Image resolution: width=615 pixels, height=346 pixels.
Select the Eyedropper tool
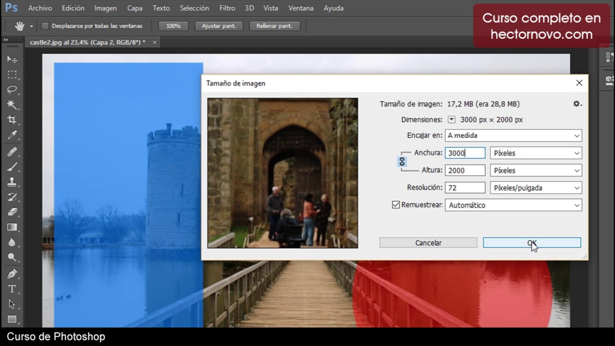tap(12, 135)
